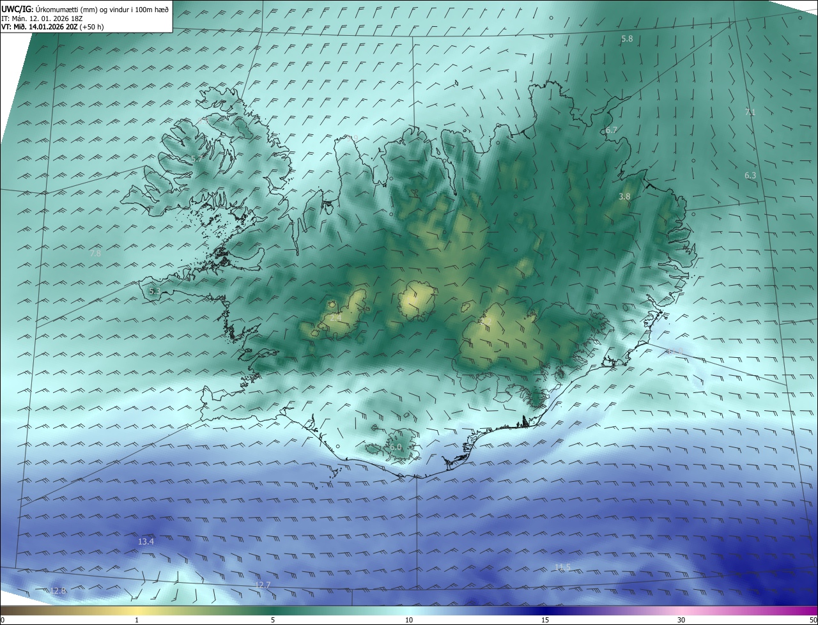The height and width of the screenshot is (625, 818).
Task: Click the 12.7 value label on the map
Action: (263, 585)
